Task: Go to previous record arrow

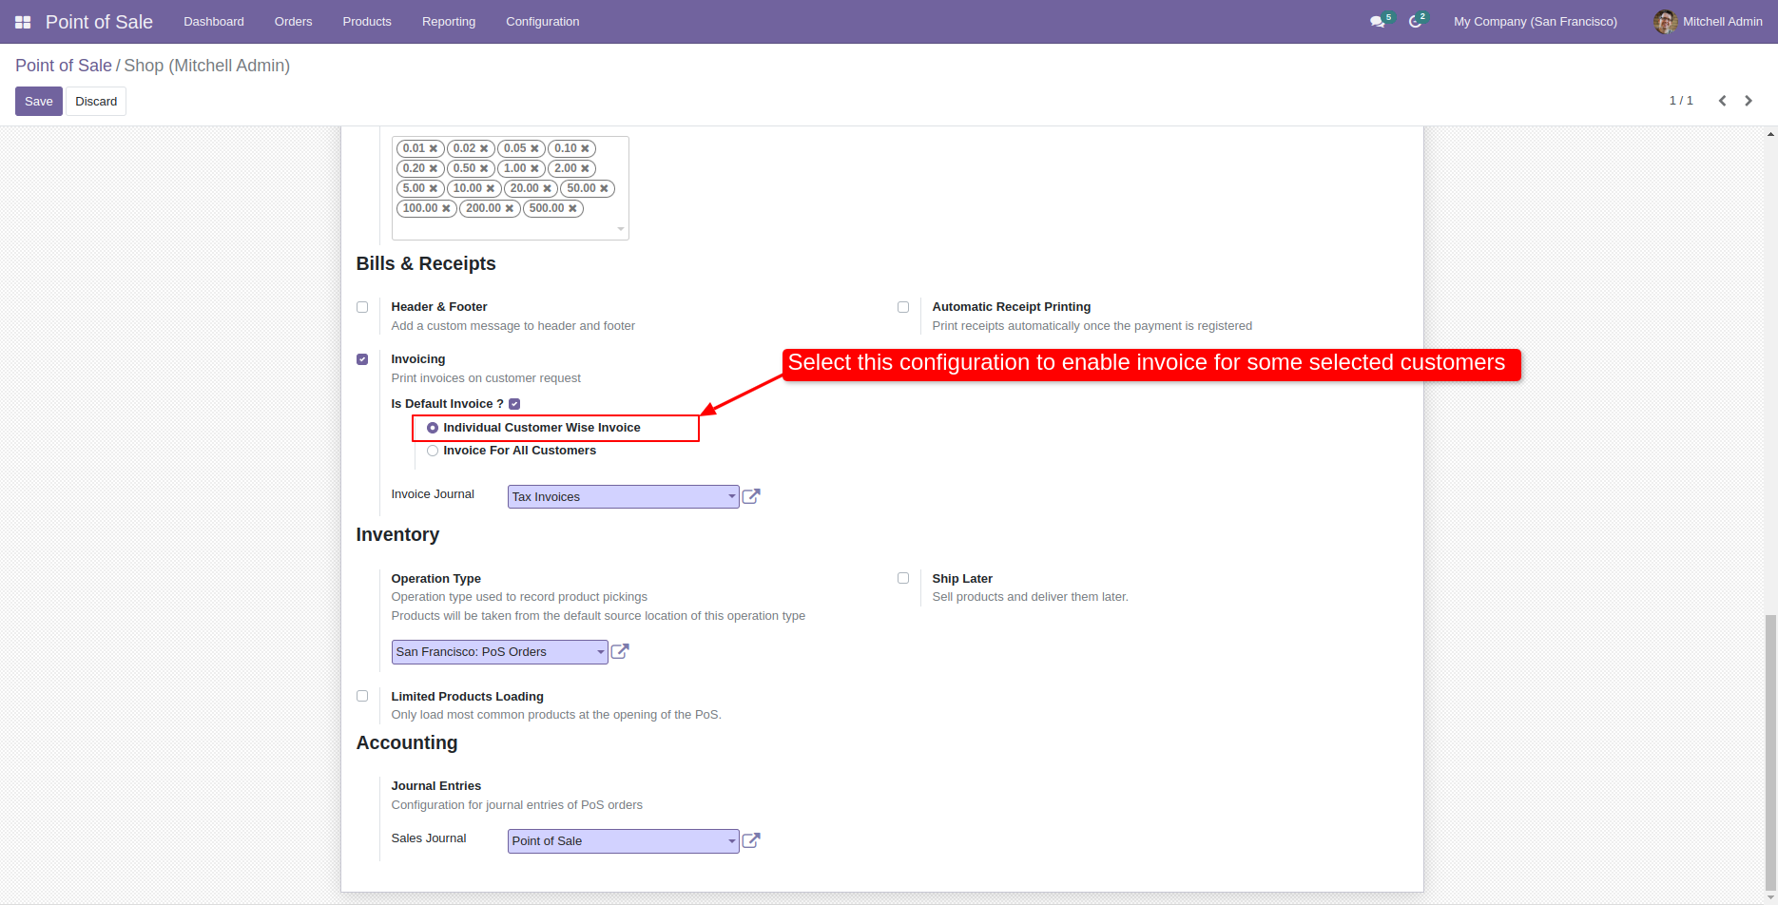Action: pyautogui.click(x=1722, y=101)
